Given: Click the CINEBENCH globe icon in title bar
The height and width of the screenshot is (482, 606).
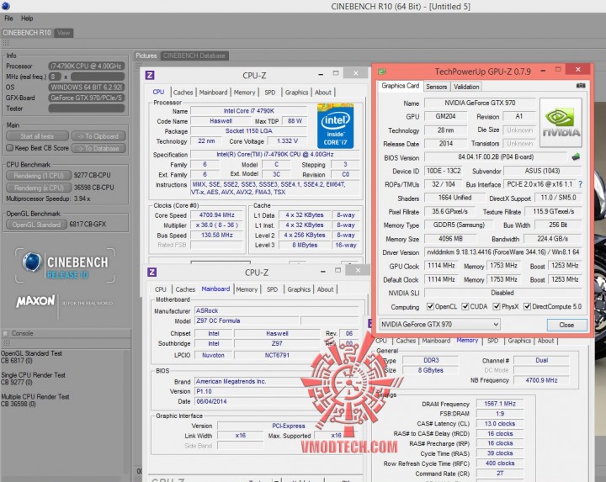Looking at the screenshot, I should pos(6,6).
